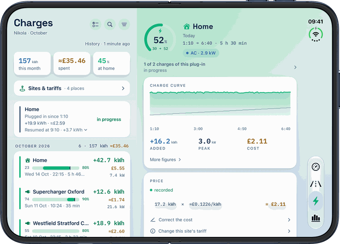This screenshot has width=340, height=244.
Task: Click the Westfield Stratford 55 to 80% bar
Action: click(56, 231)
